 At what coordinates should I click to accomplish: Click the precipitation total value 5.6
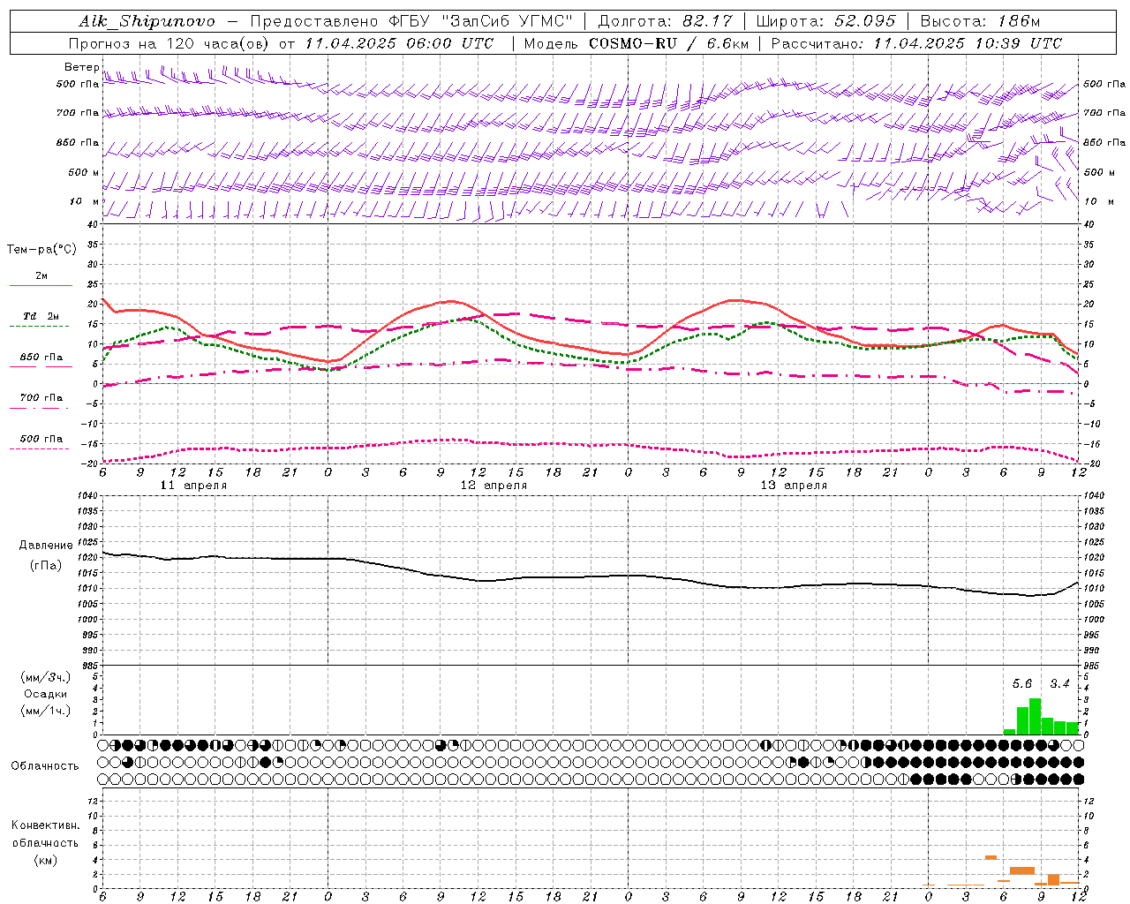point(1022,683)
